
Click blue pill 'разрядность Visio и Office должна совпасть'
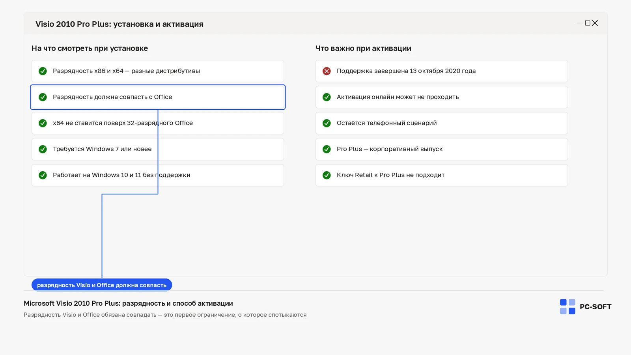coord(102,285)
